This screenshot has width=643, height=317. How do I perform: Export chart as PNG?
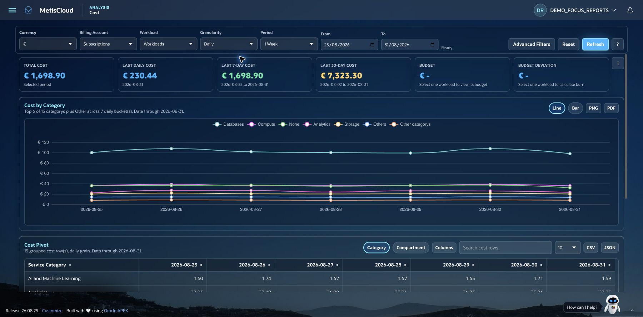click(593, 108)
